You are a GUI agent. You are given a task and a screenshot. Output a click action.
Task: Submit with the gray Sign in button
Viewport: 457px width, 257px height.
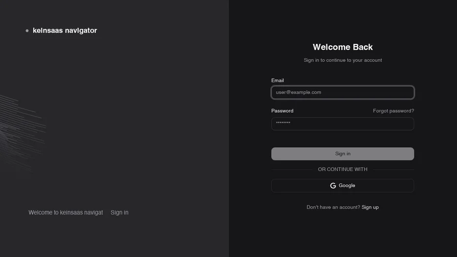tap(342, 154)
